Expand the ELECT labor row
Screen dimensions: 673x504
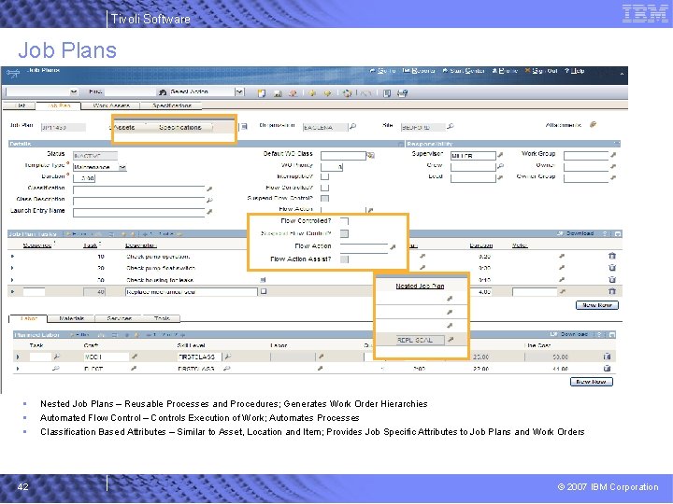pyautogui.click(x=18, y=368)
